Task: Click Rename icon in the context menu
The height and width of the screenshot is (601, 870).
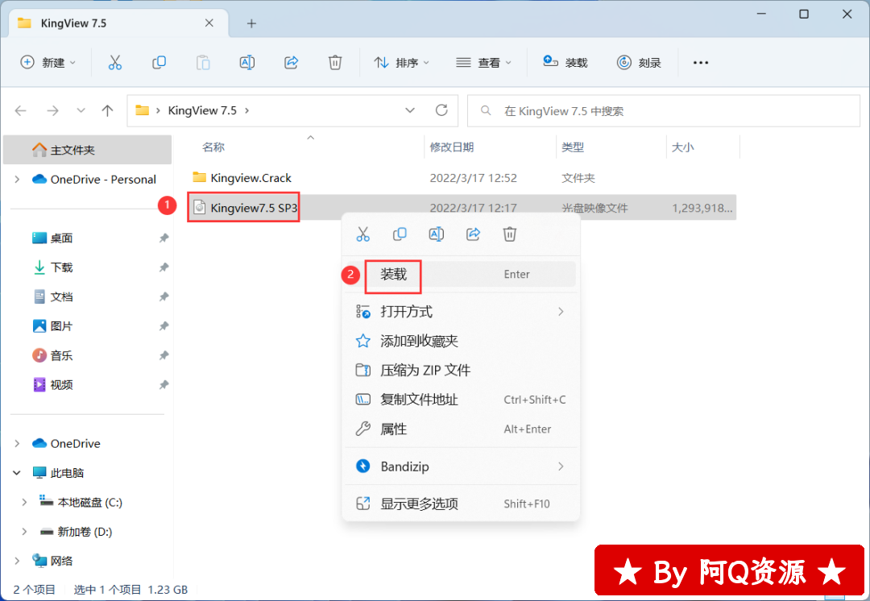Action: point(436,234)
